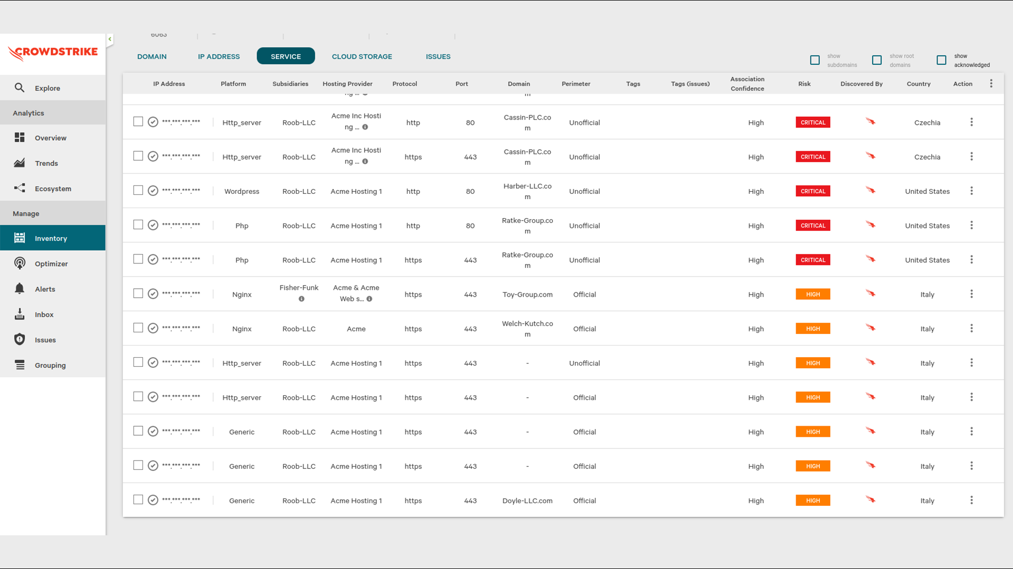
Task: Collapse the sidebar with the chevron
Action: click(x=110, y=39)
